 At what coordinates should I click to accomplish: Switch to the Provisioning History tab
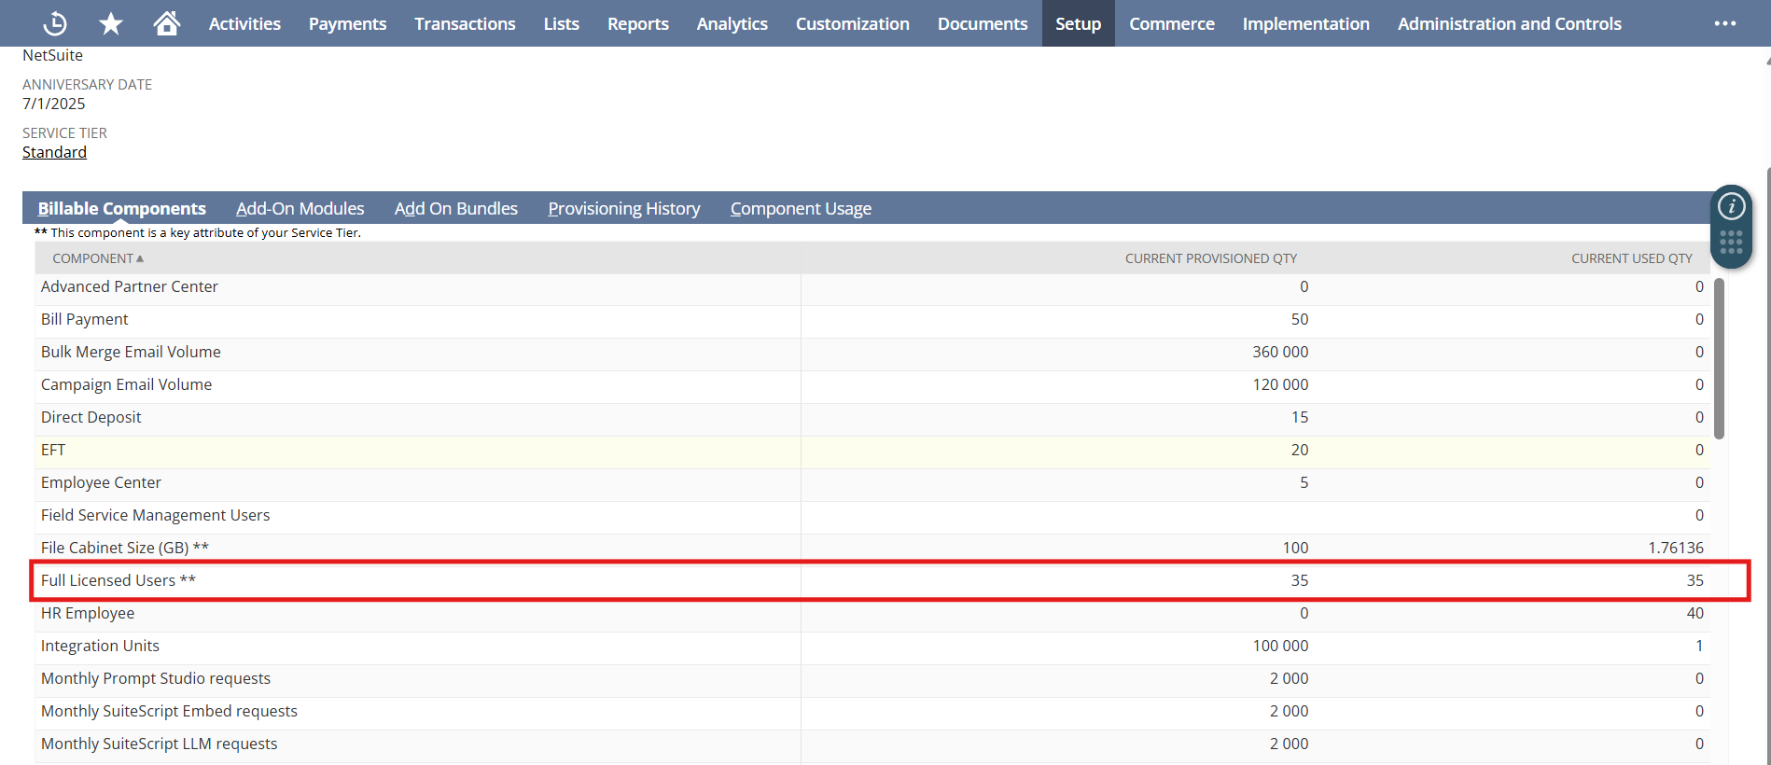coord(623,209)
